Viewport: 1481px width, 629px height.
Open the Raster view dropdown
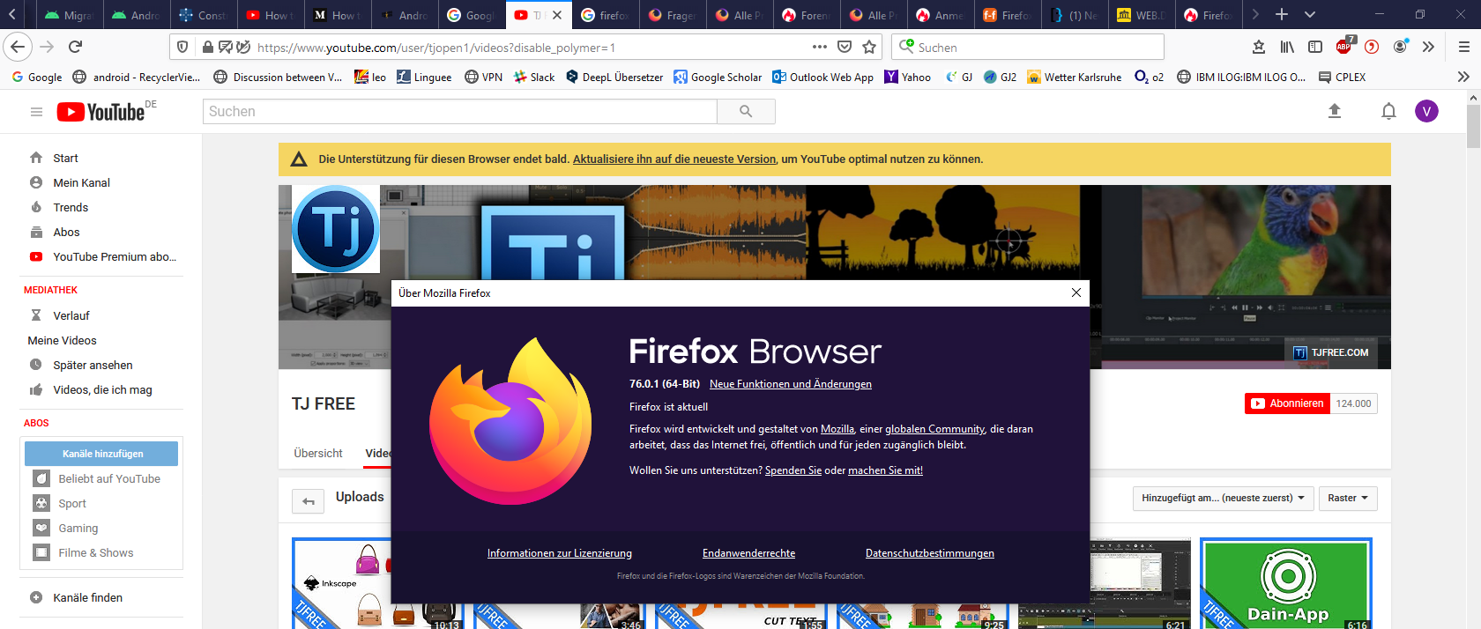click(1348, 499)
